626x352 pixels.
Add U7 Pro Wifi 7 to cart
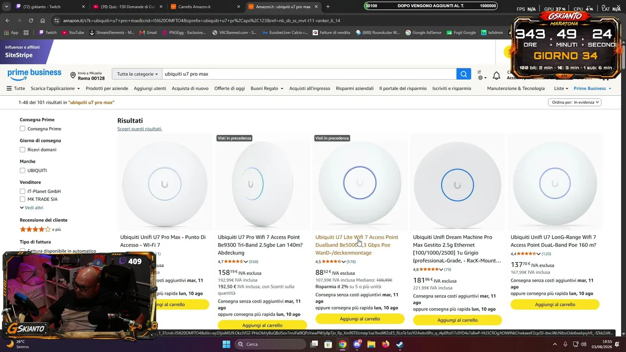coord(262,325)
